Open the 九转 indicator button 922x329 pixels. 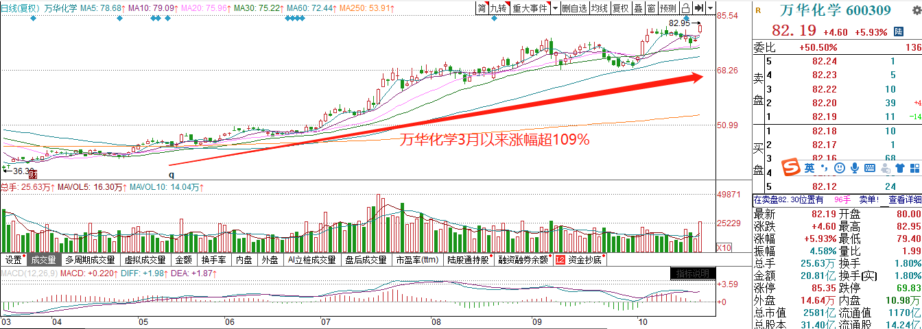point(499,8)
